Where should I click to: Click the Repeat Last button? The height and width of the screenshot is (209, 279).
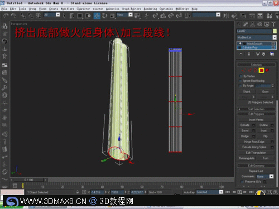pos(256,171)
